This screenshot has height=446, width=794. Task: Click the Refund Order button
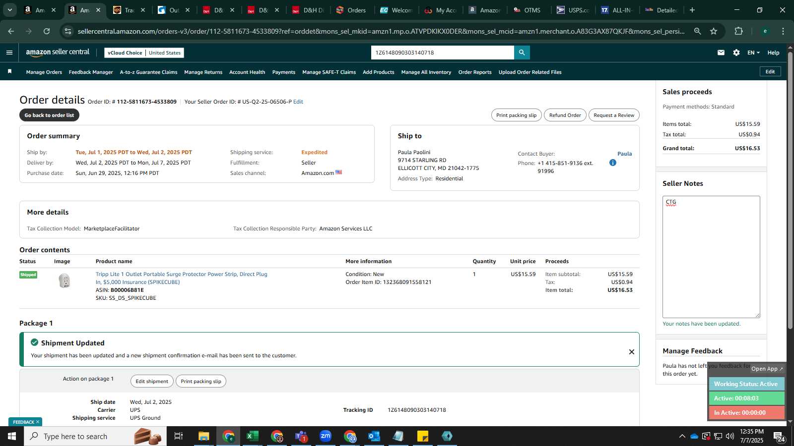tap(565, 115)
